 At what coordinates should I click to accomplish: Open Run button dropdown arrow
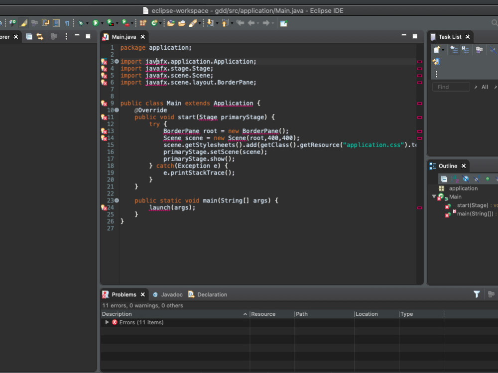pos(102,23)
